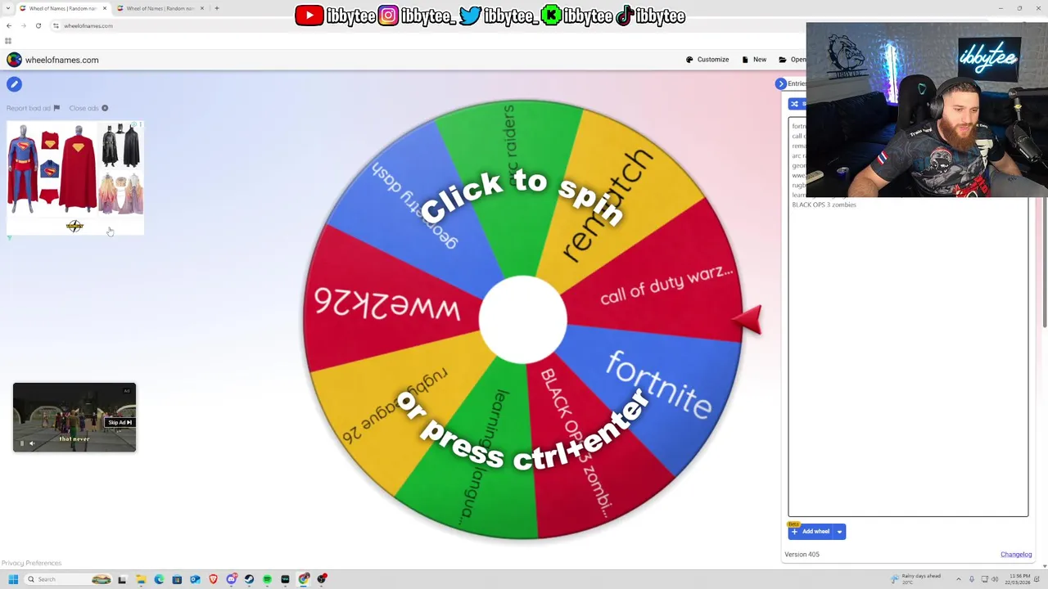Open Discord from the taskbar
This screenshot has height=589, width=1048.
232,579
